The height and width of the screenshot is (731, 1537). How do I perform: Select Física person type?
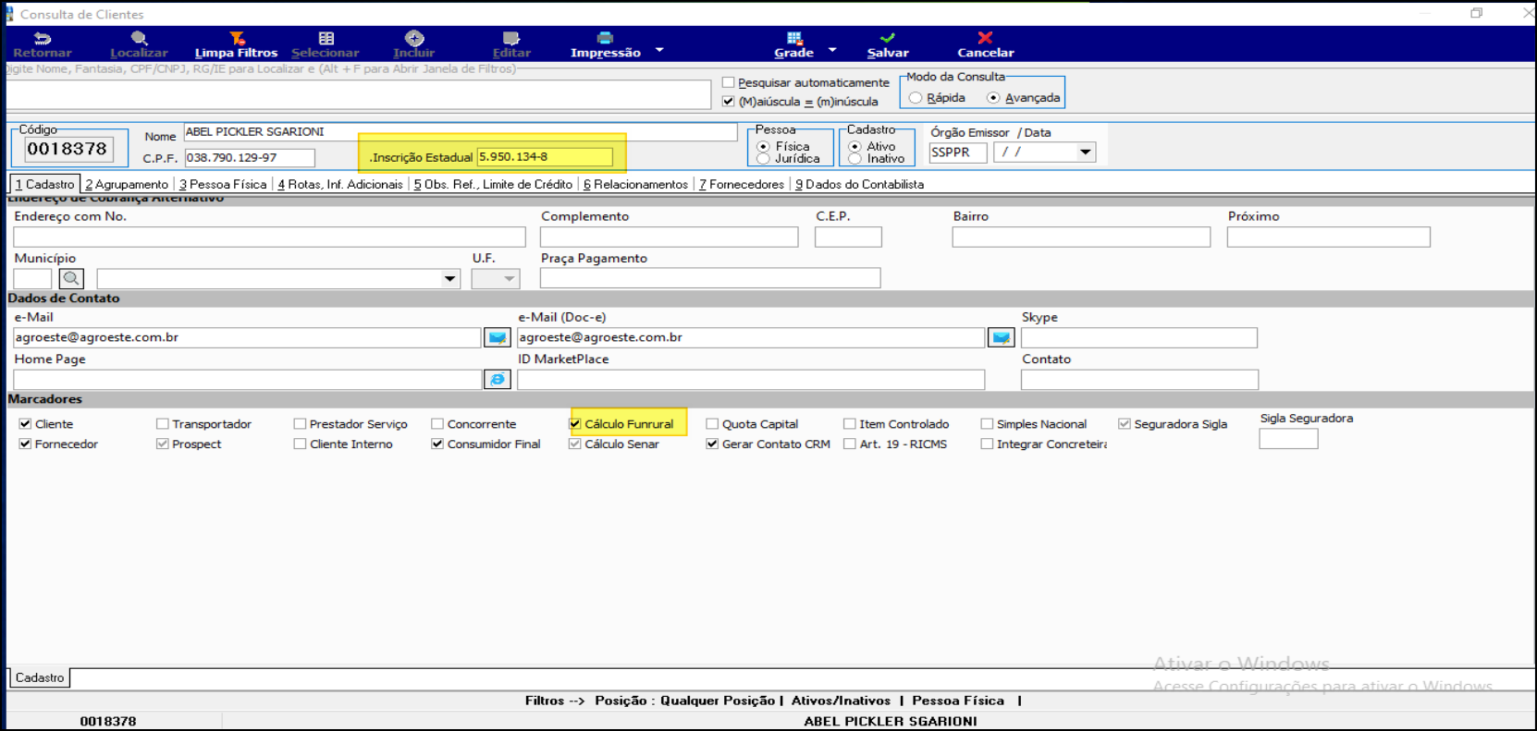click(x=763, y=146)
